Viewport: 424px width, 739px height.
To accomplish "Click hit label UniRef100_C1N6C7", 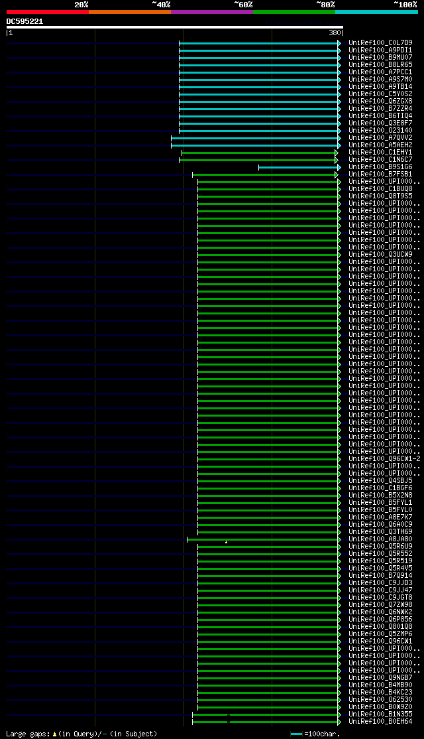I will [381, 160].
